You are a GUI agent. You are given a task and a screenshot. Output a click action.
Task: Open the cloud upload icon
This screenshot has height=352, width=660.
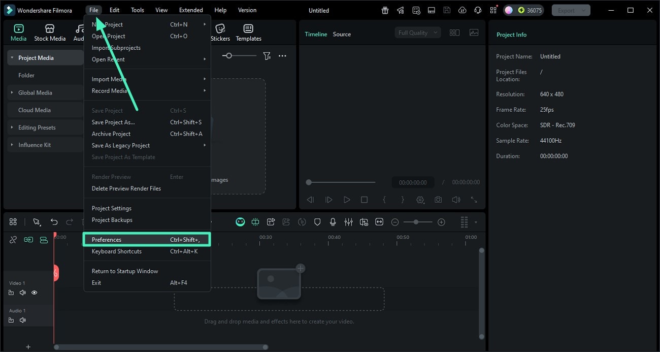pyautogui.click(x=462, y=10)
